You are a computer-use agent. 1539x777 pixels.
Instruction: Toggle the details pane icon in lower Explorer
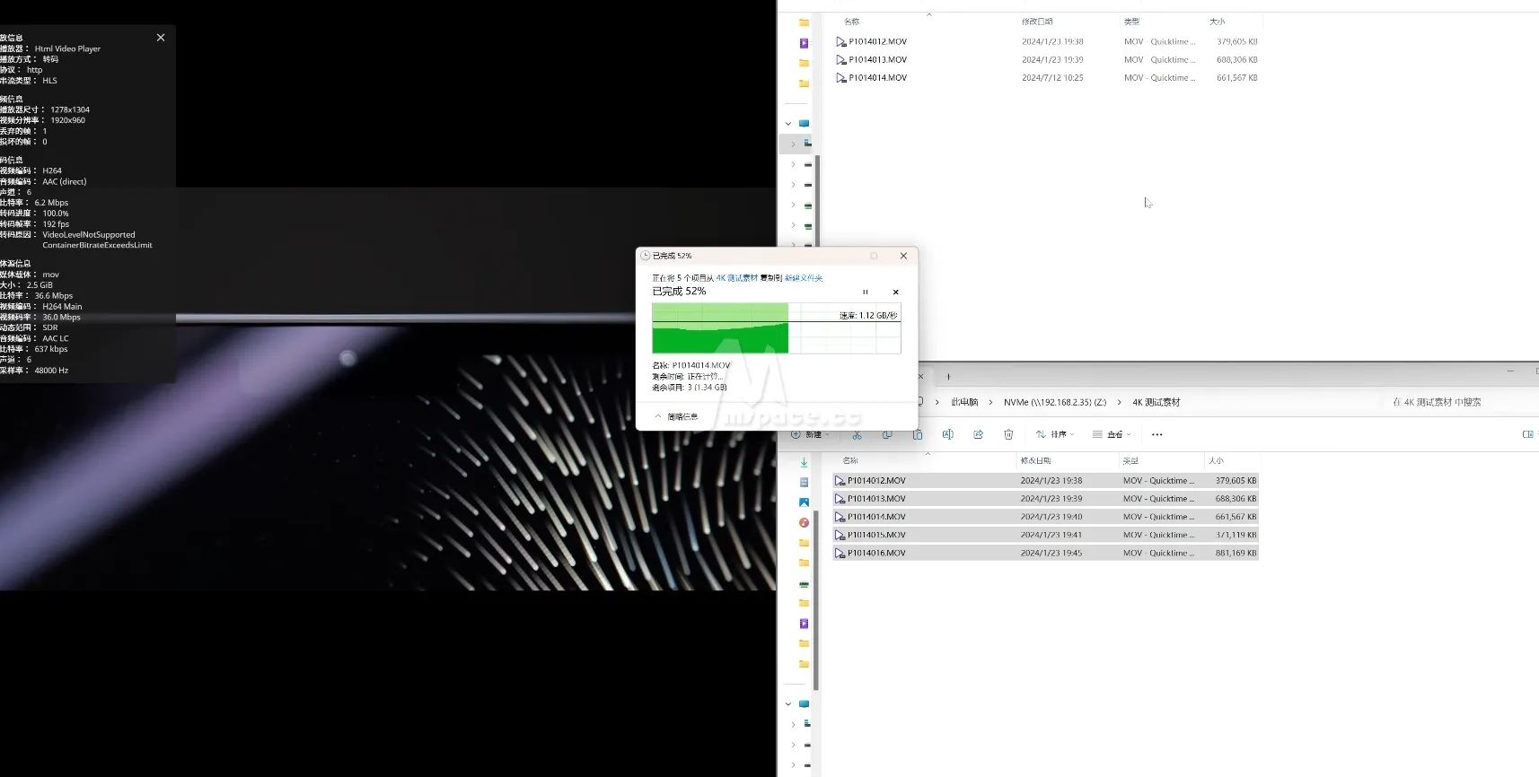(1527, 434)
